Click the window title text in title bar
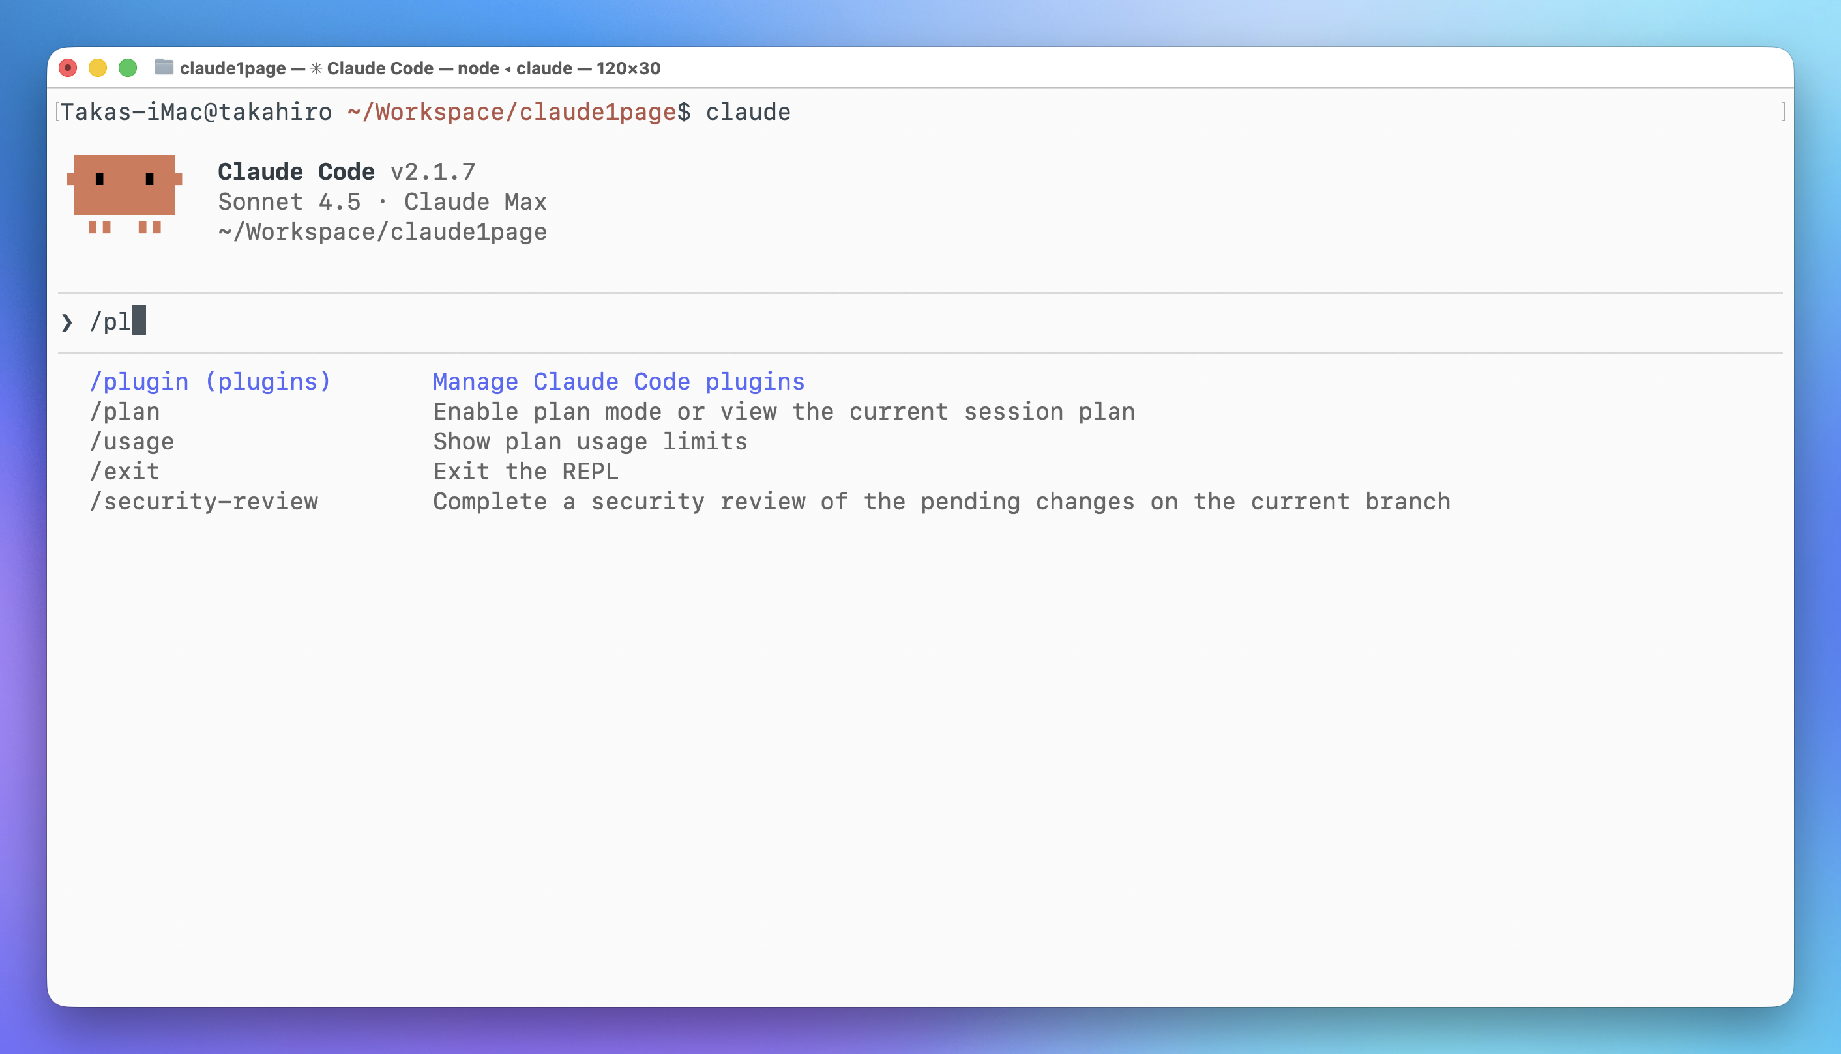Viewport: 1841px width, 1054px height. click(420, 68)
